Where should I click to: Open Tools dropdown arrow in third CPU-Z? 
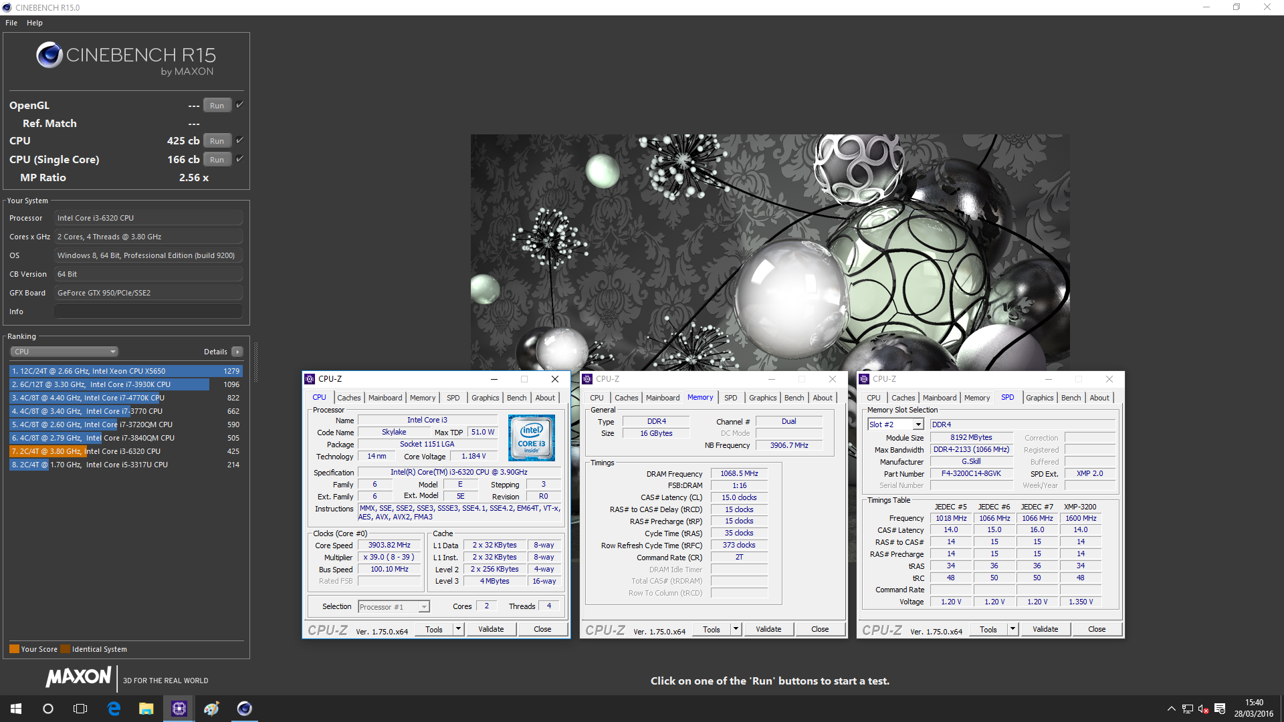tap(1012, 629)
